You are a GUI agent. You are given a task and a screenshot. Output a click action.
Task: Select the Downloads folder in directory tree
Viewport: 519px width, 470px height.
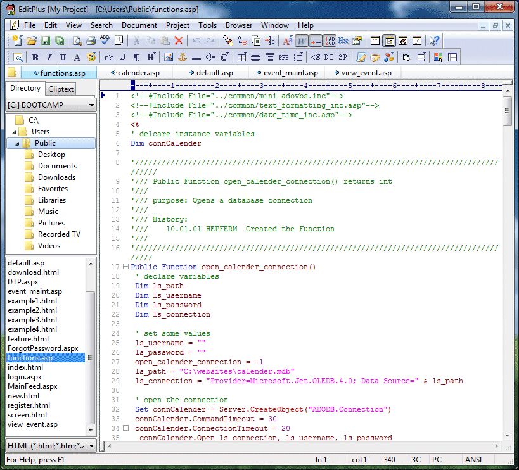[56, 177]
